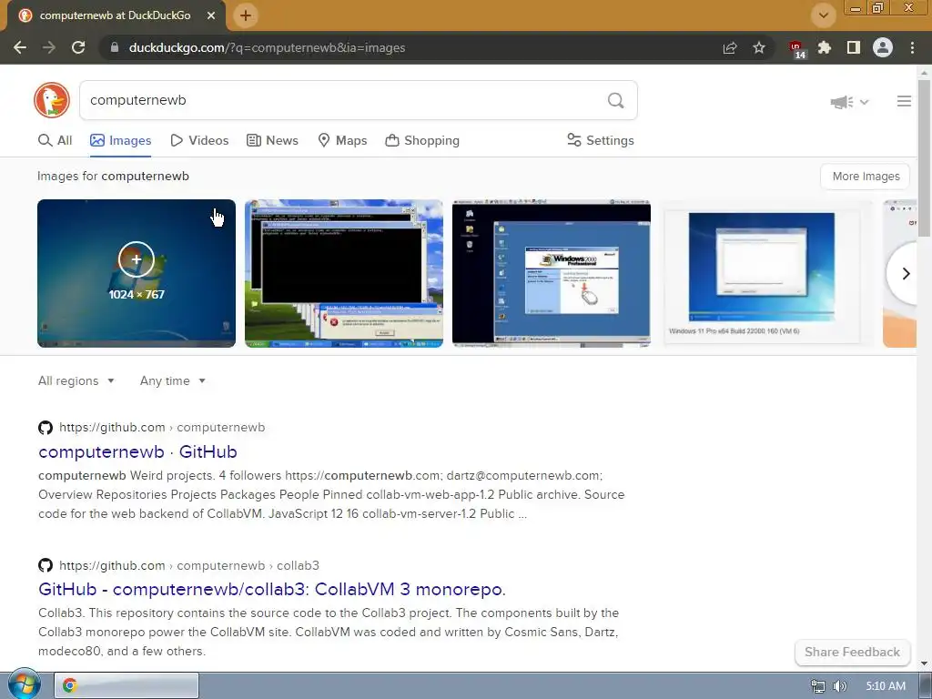Viewport: 932px width, 699px height.
Task: Open the Chrome profile avatar
Action: [x=883, y=47]
